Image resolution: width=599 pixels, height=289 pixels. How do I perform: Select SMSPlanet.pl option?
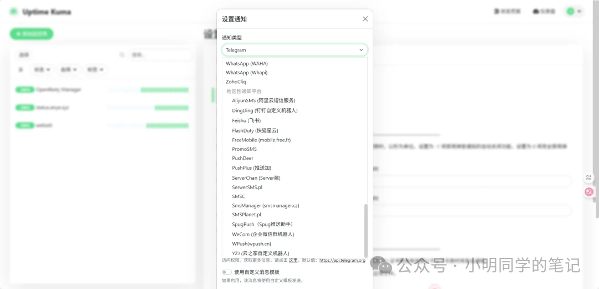tap(246, 215)
